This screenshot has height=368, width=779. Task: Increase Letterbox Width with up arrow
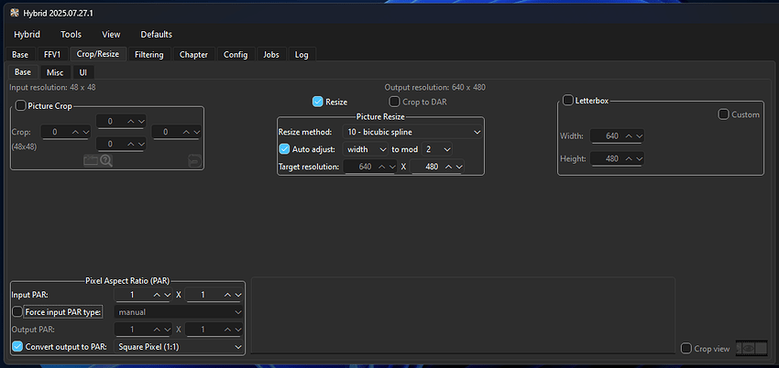click(x=627, y=135)
